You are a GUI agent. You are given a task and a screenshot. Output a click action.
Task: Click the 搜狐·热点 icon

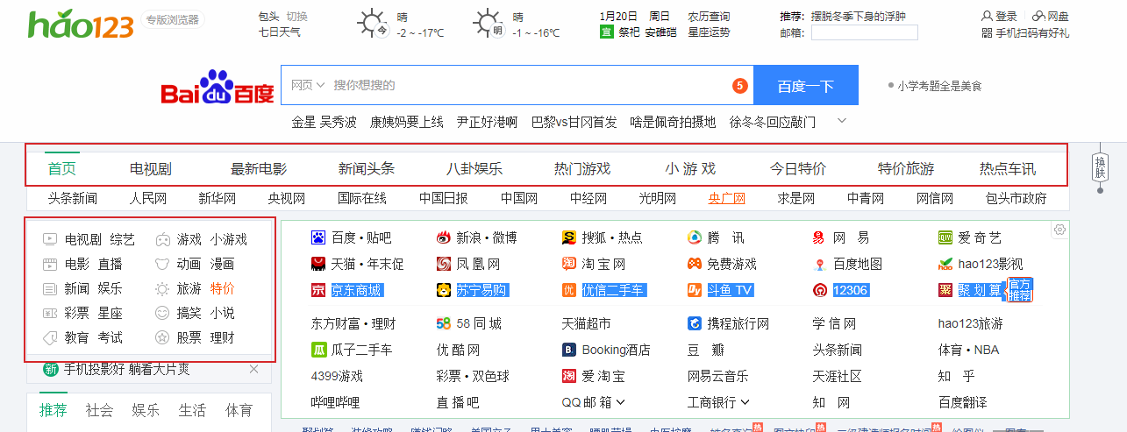(569, 237)
